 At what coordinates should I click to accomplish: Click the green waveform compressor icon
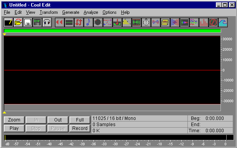click(136, 23)
